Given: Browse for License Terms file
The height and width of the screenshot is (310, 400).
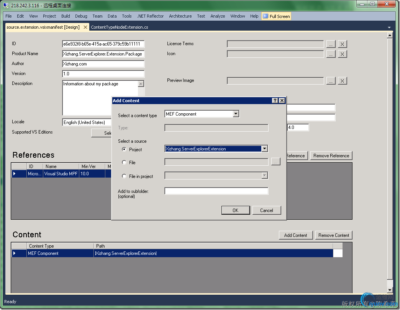Looking at the screenshot, I should click(x=331, y=44).
